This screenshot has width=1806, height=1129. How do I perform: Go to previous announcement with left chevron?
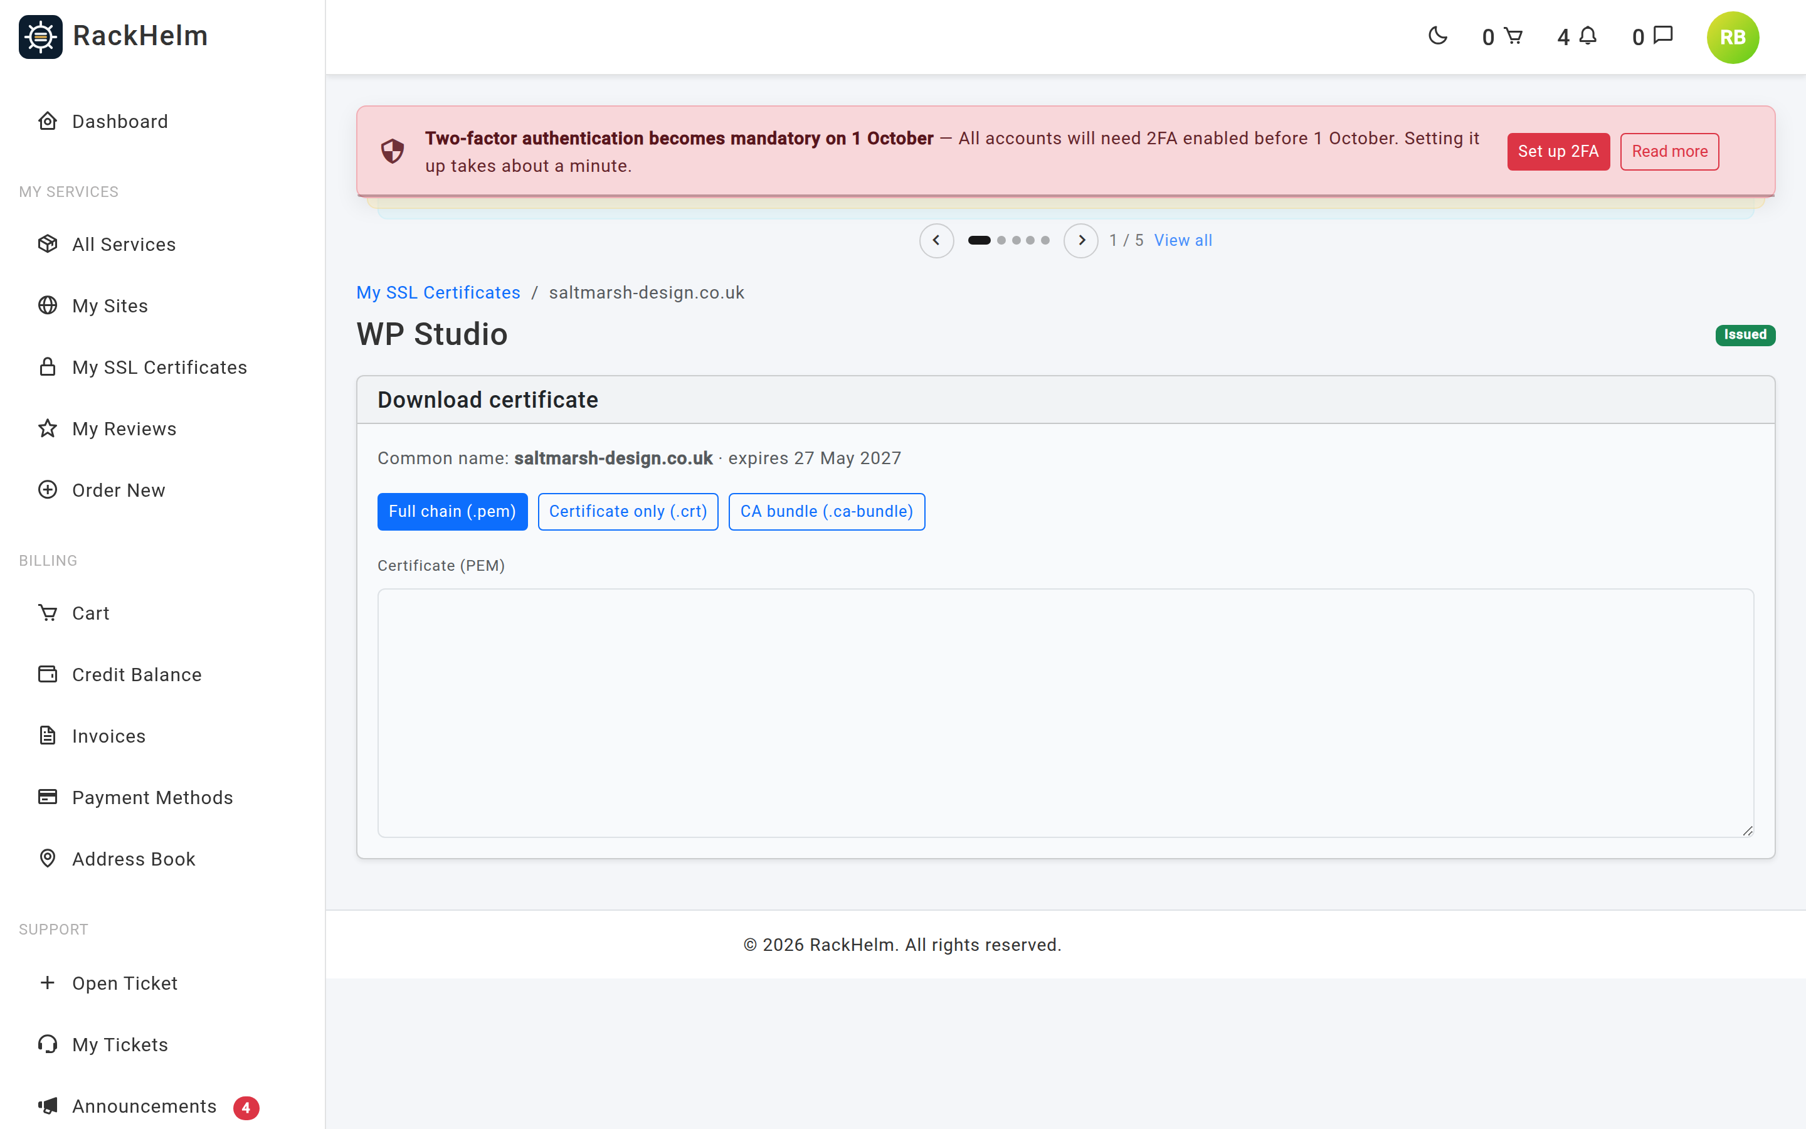coord(936,240)
